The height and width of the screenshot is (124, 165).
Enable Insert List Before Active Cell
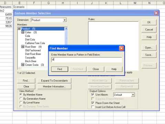point(92,107)
